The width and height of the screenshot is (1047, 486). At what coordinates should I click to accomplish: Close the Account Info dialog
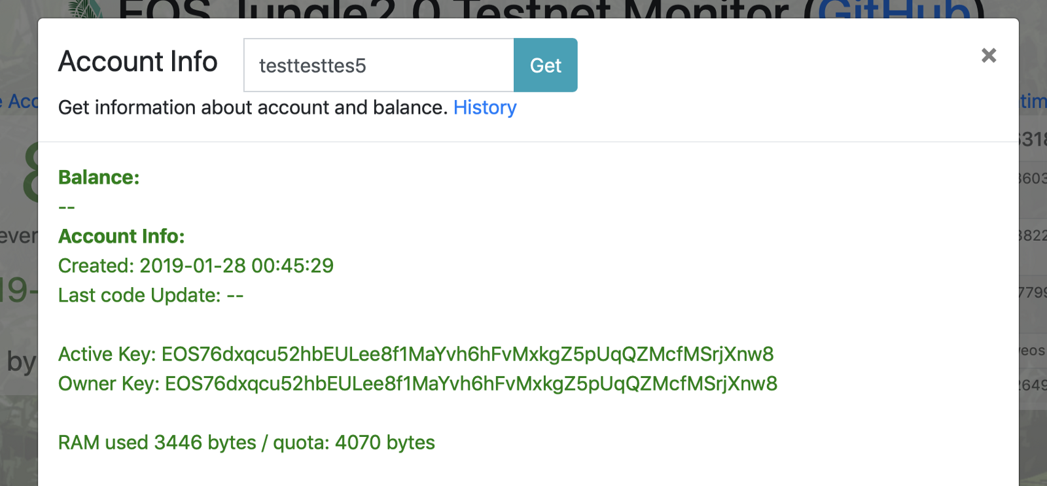tap(988, 56)
